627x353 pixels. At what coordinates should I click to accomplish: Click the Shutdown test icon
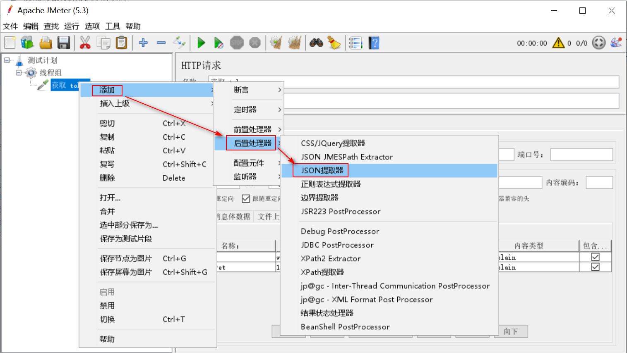tap(255, 43)
